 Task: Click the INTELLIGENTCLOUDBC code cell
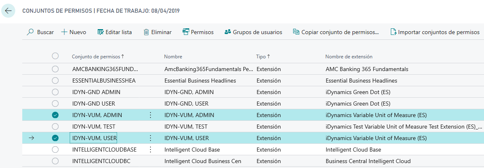(102, 161)
